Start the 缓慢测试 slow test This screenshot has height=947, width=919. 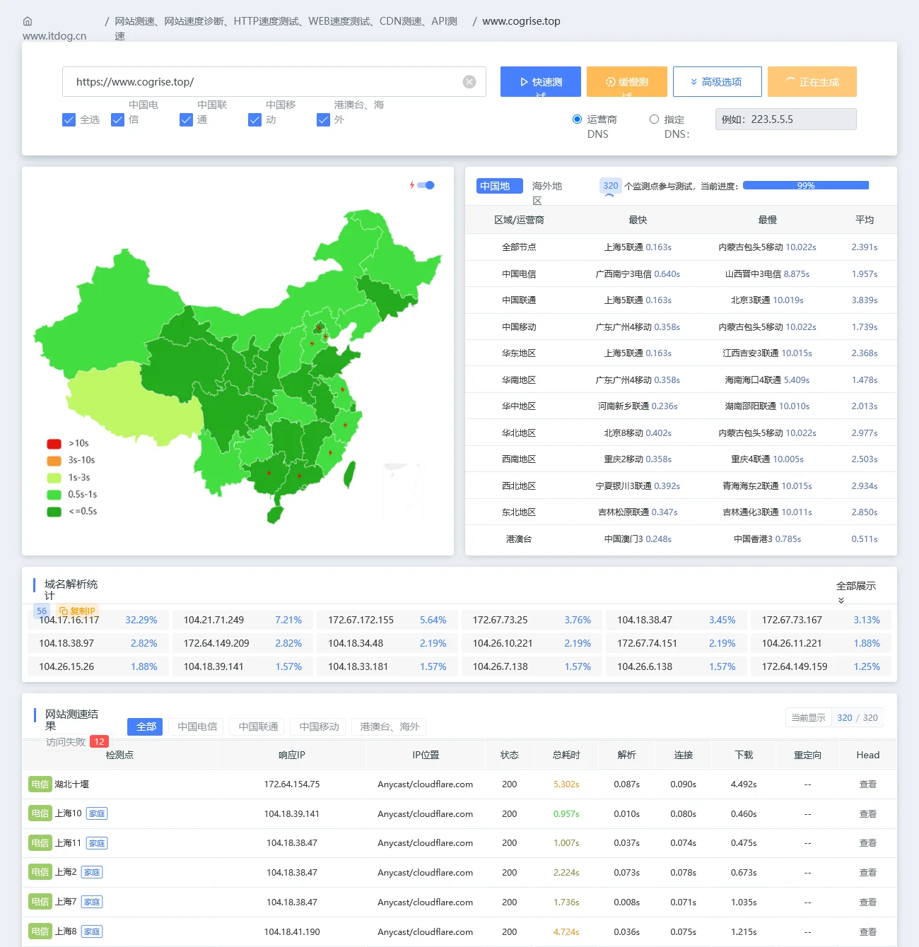point(627,81)
